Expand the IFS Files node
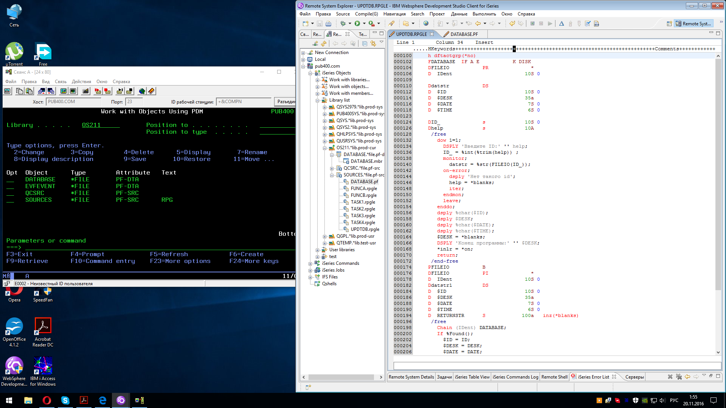 point(310,277)
